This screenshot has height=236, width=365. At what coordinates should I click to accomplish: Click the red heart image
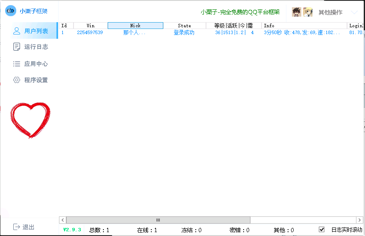point(30,120)
